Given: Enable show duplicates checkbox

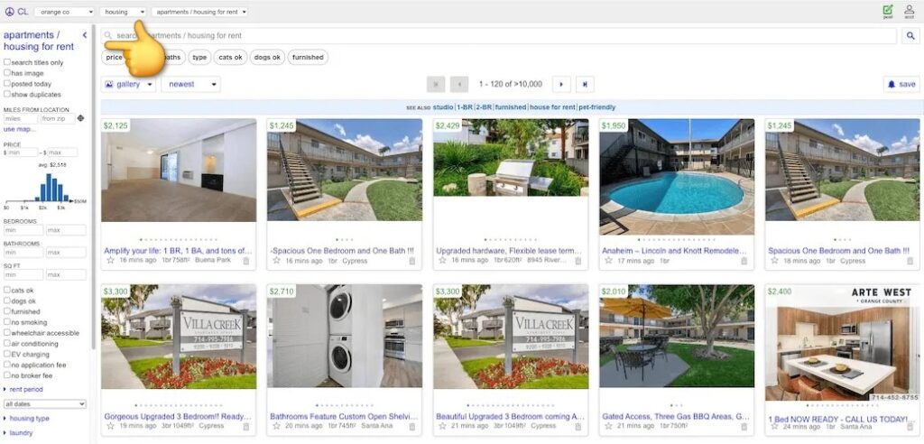Looking at the screenshot, I should pos(7,94).
